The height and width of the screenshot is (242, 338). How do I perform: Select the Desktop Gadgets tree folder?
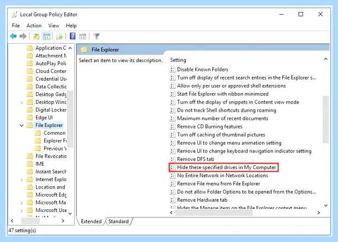pos(51,94)
